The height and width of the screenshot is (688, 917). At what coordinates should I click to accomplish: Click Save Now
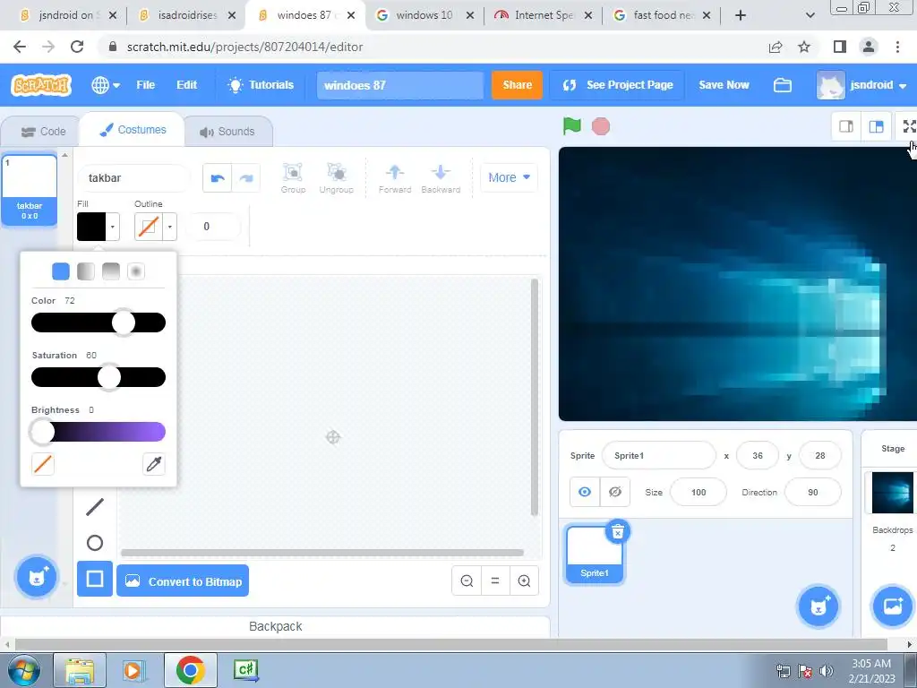pyautogui.click(x=724, y=85)
